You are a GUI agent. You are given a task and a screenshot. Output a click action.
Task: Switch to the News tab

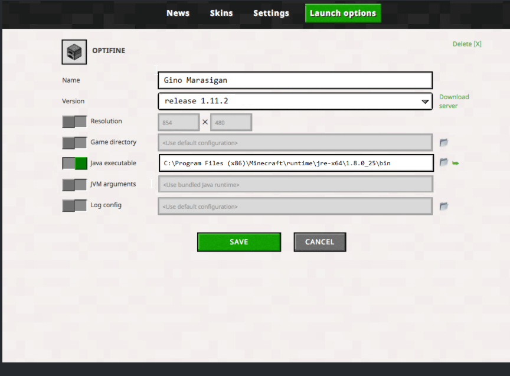point(178,13)
